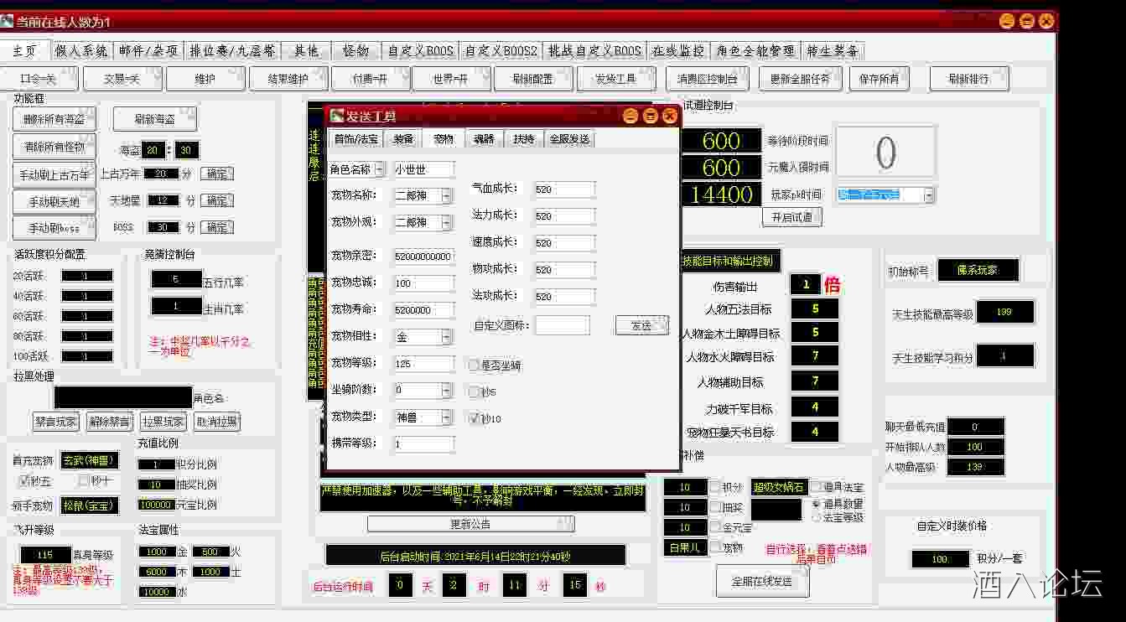Open the 怪物 tab in main window
The width and height of the screenshot is (1126, 622).
(x=355, y=50)
